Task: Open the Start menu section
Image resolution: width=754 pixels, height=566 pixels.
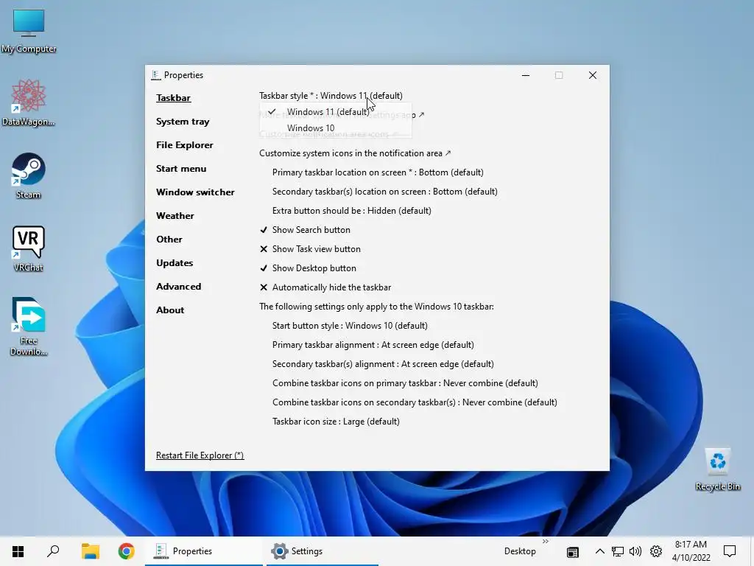Action: pyautogui.click(x=181, y=169)
